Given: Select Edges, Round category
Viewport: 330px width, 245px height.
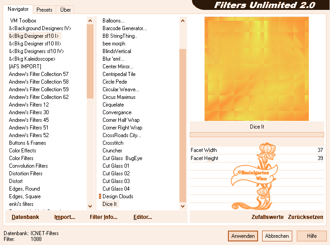Looking at the screenshot, I should (x=24, y=189).
